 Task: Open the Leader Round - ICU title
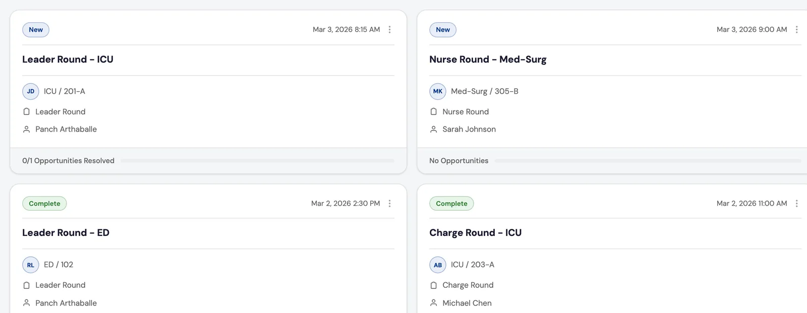pyautogui.click(x=68, y=59)
